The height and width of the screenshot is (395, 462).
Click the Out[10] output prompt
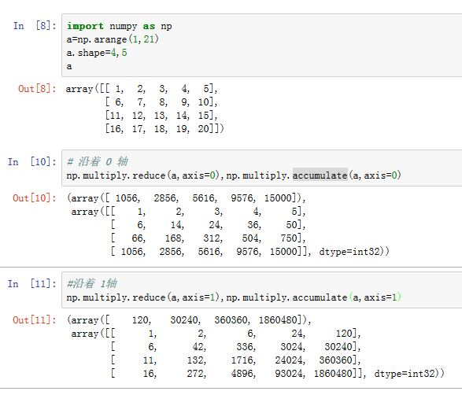tap(35, 198)
